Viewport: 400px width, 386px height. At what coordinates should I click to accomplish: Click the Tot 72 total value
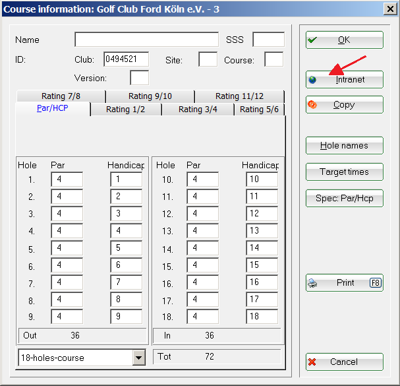pos(210,356)
